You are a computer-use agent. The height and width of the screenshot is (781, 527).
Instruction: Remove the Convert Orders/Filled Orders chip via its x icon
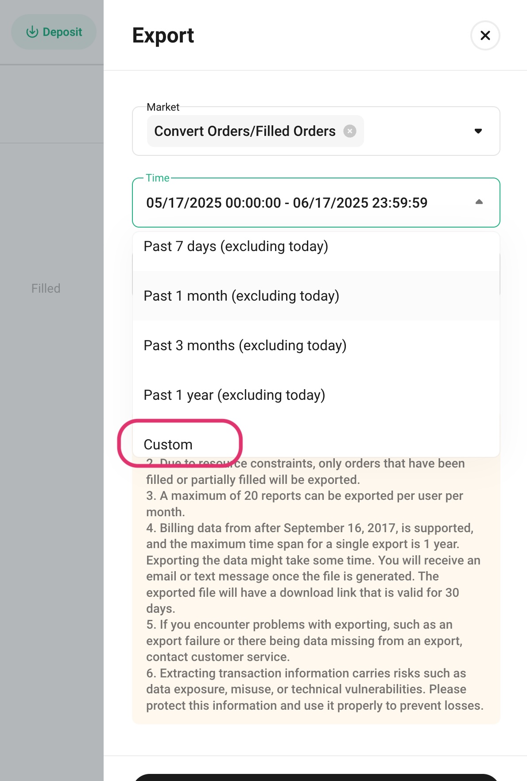click(x=350, y=131)
